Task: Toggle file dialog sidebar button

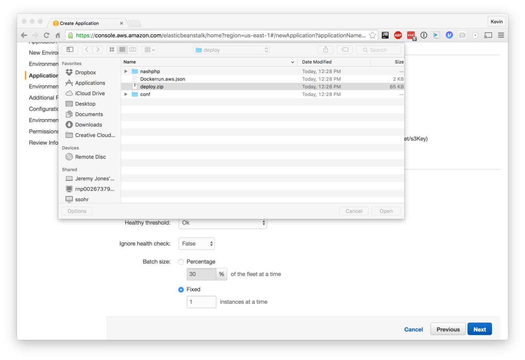Action: click(70, 50)
